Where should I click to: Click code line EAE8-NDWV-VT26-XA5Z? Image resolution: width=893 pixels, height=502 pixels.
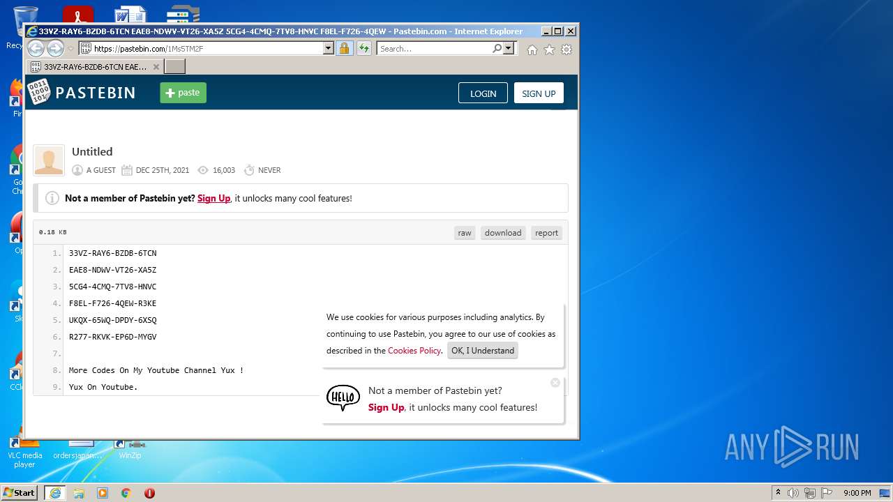tap(112, 270)
